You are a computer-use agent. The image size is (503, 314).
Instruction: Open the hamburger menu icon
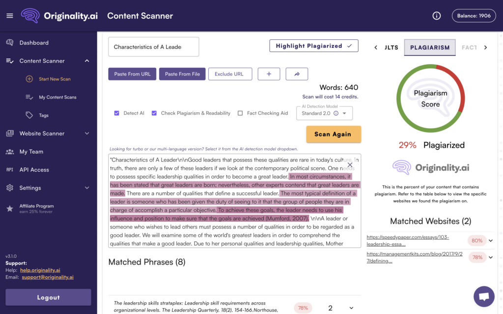[10, 15]
